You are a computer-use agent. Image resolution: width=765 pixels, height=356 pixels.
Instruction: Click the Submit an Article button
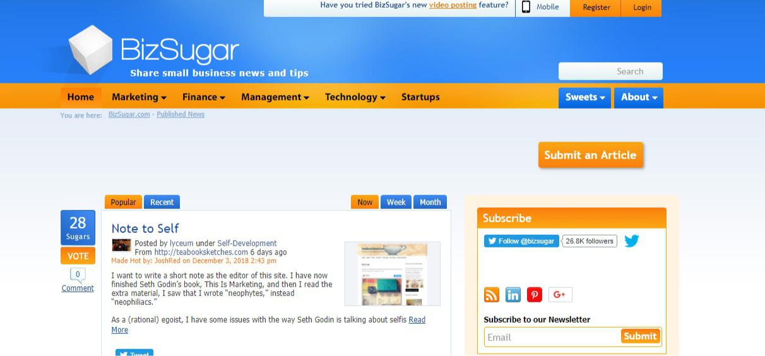coord(590,155)
